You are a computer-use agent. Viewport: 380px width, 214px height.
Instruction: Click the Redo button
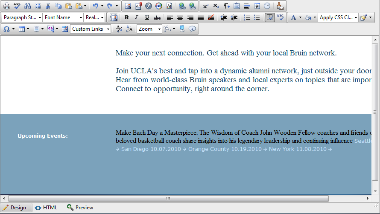pyautogui.click(x=110, y=6)
